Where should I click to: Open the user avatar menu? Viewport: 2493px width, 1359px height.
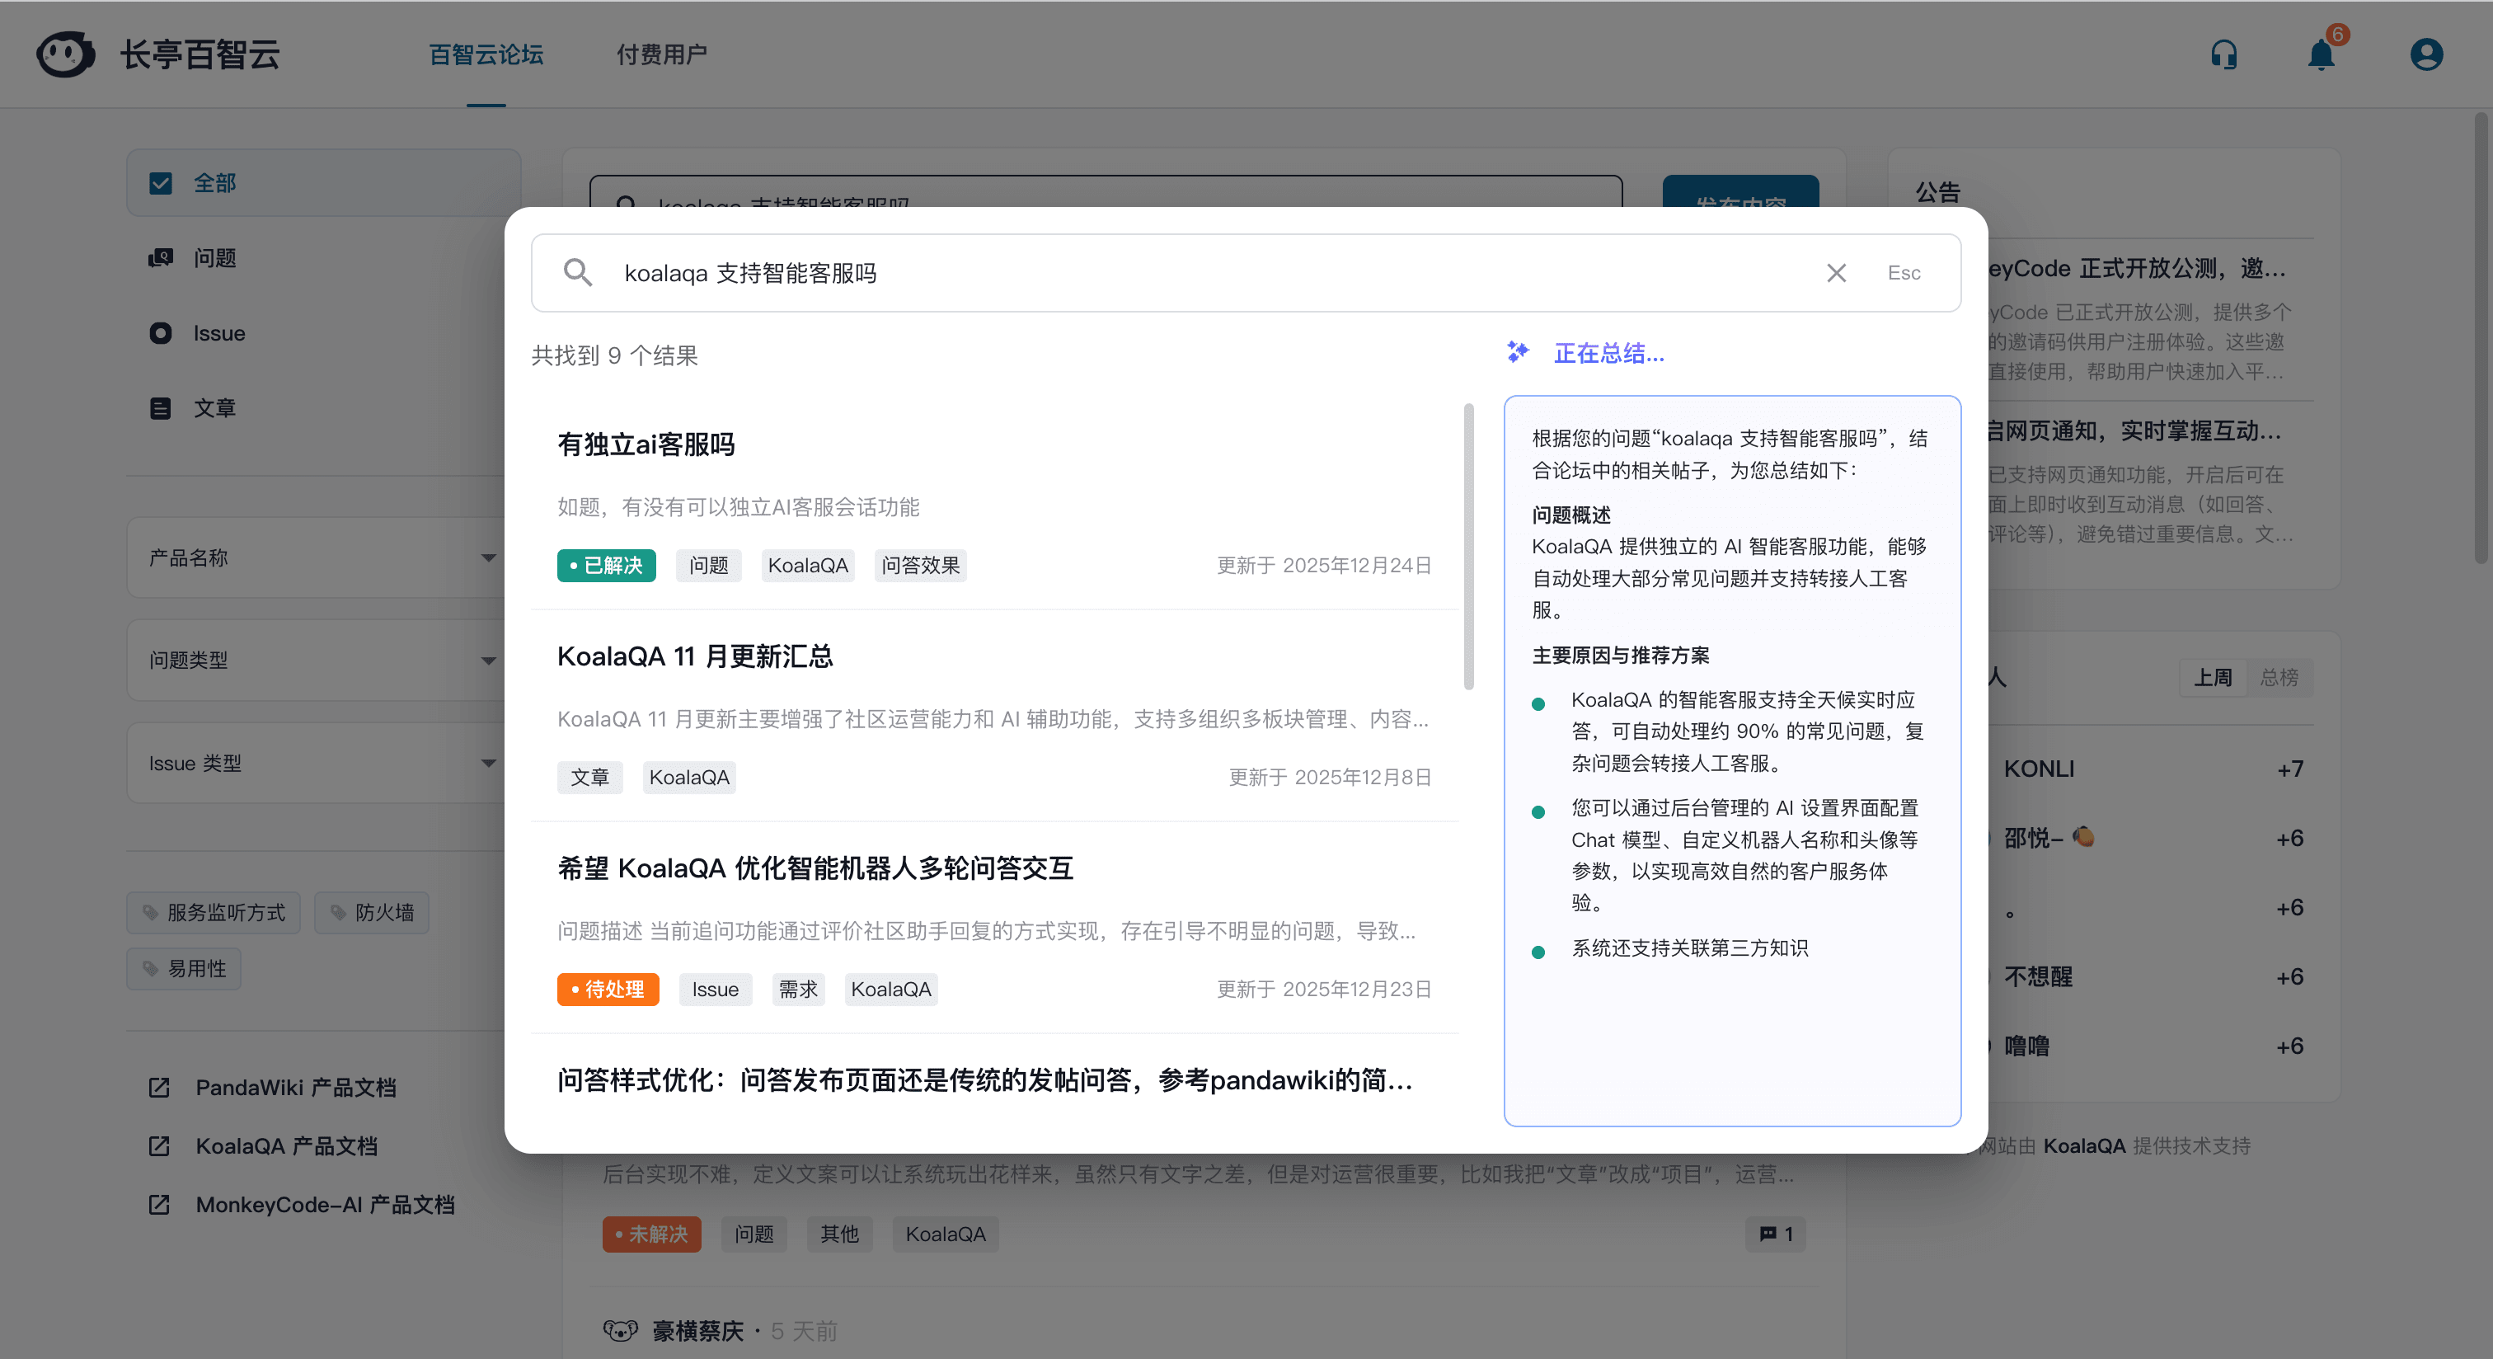point(2425,54)
